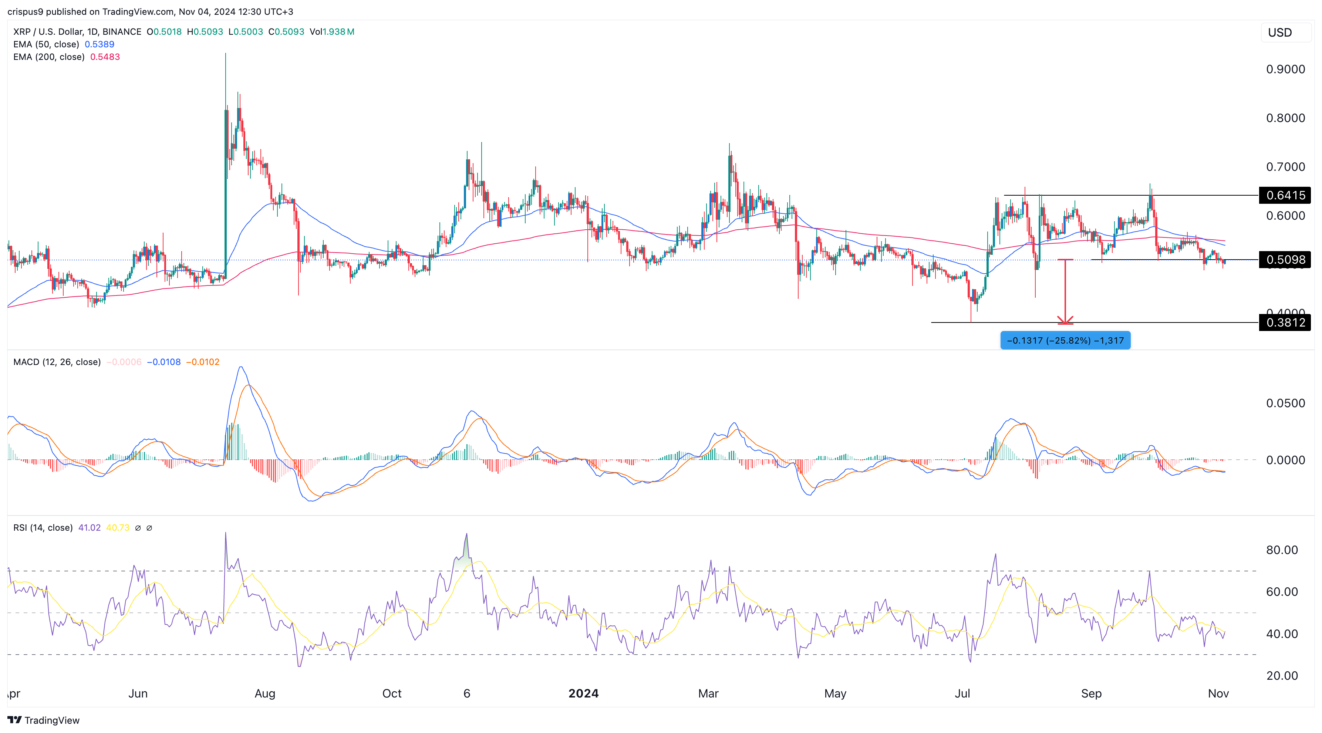
Task: Click the low value L0.5003
Action: click(x=246, y=32)
